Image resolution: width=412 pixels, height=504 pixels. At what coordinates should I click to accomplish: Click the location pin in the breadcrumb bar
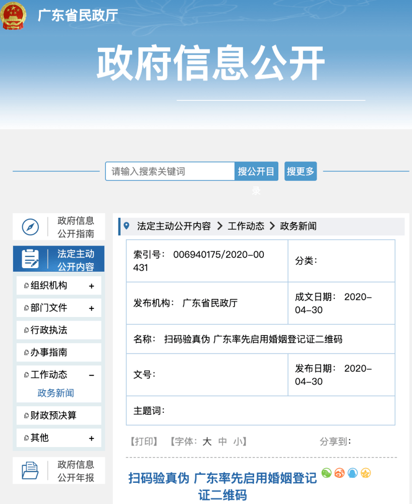tap(126, 226)
